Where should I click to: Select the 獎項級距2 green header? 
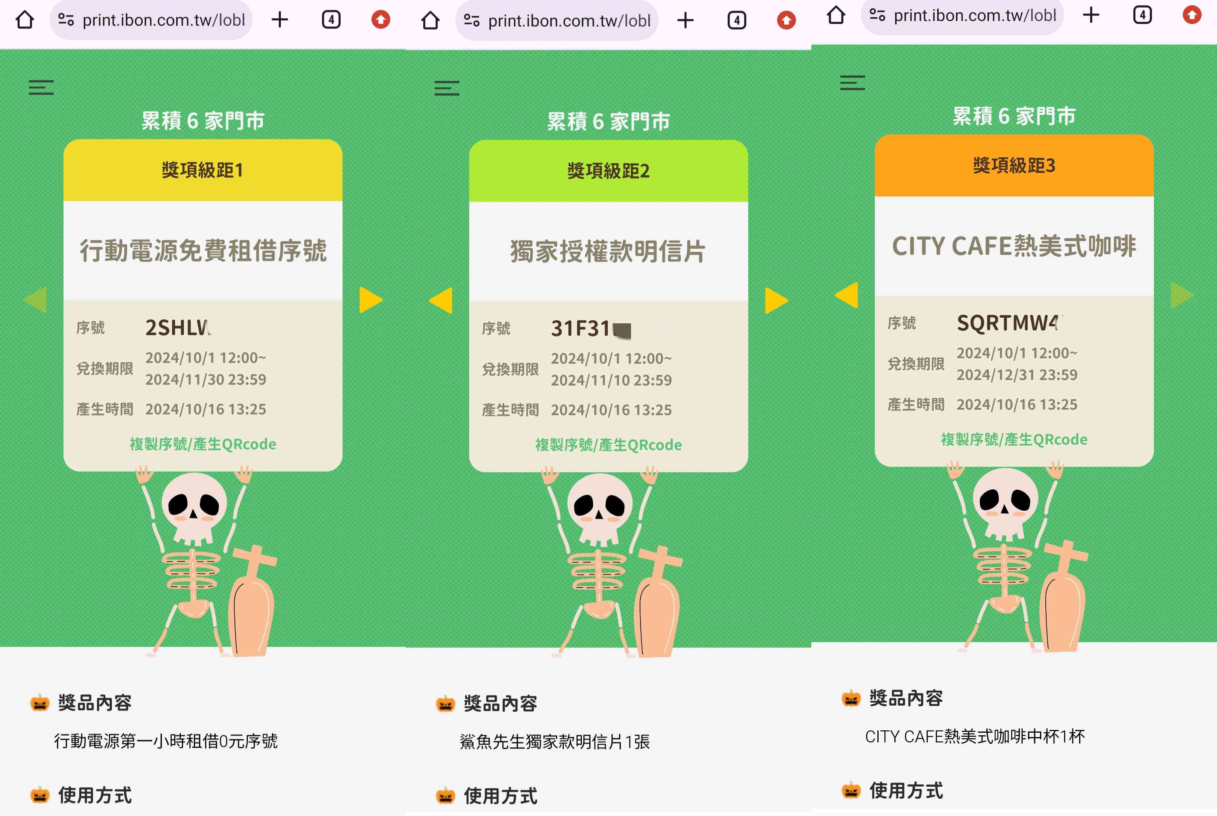tap(608, 171)
